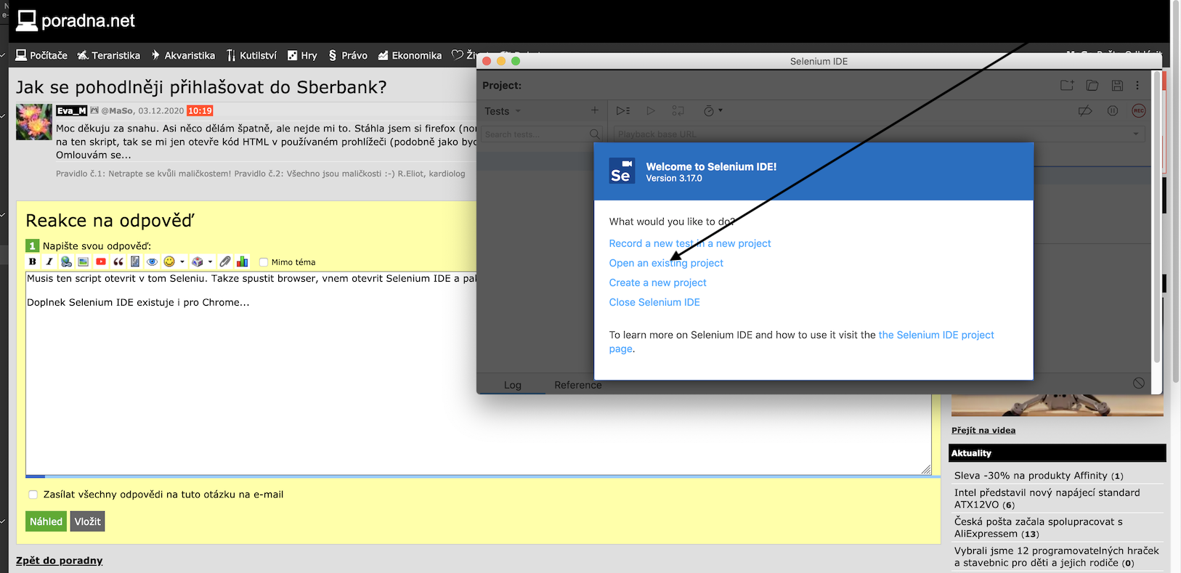
Task: Start recording with the REC button
Action: (x=1139, y=110)
